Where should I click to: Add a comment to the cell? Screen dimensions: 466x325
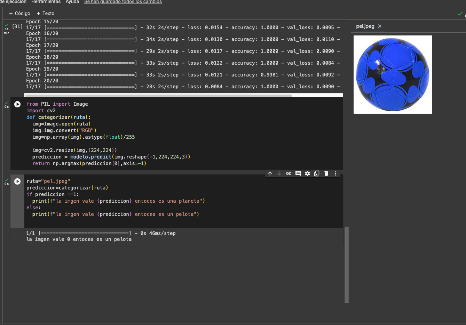click(x=298, y=173)
